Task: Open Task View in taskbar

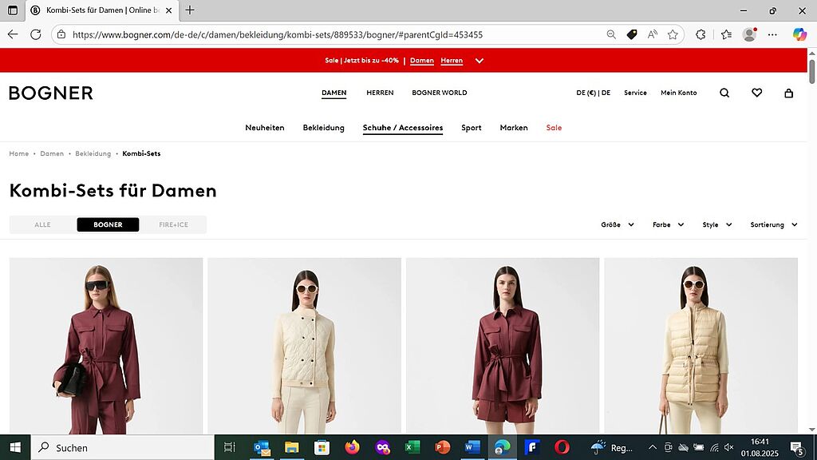Action: pyautogui.click(x=229, y=447)
